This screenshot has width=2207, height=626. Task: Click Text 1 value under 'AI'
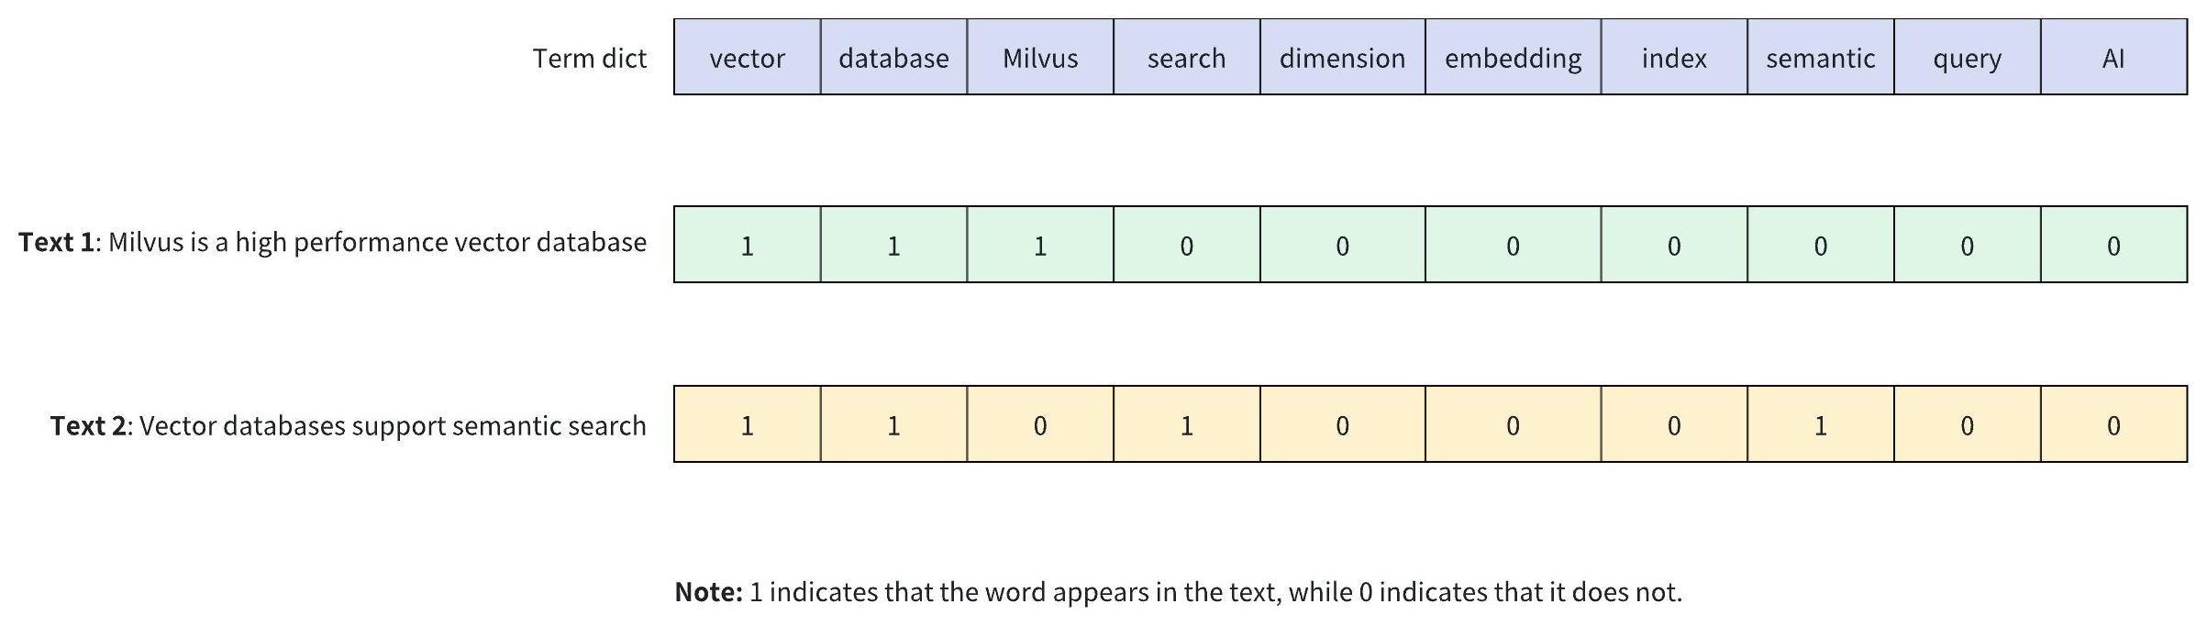point(2113,245)
